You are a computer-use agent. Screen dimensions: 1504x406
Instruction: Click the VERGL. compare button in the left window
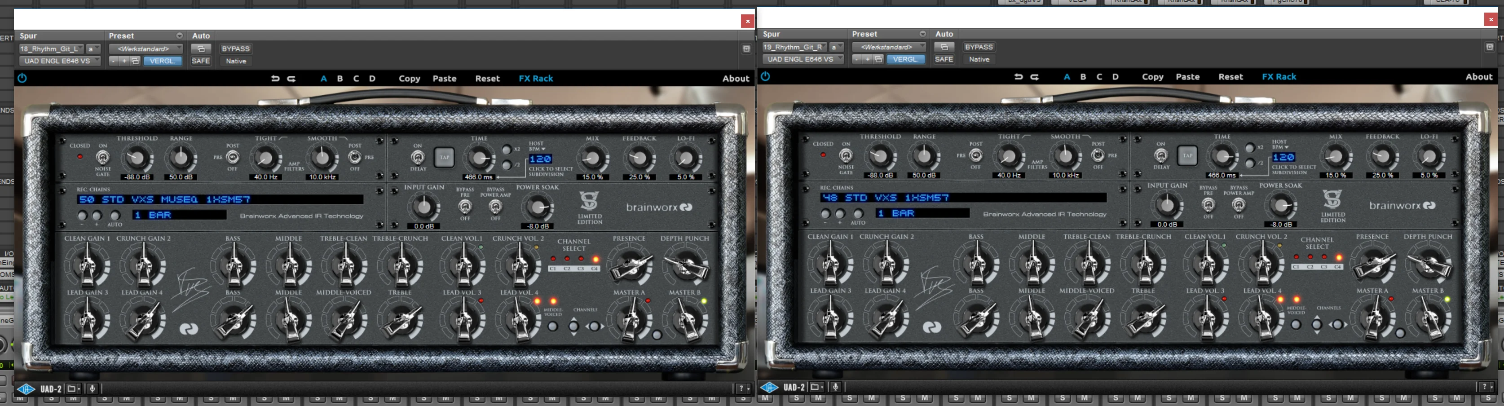pos(162,61)
